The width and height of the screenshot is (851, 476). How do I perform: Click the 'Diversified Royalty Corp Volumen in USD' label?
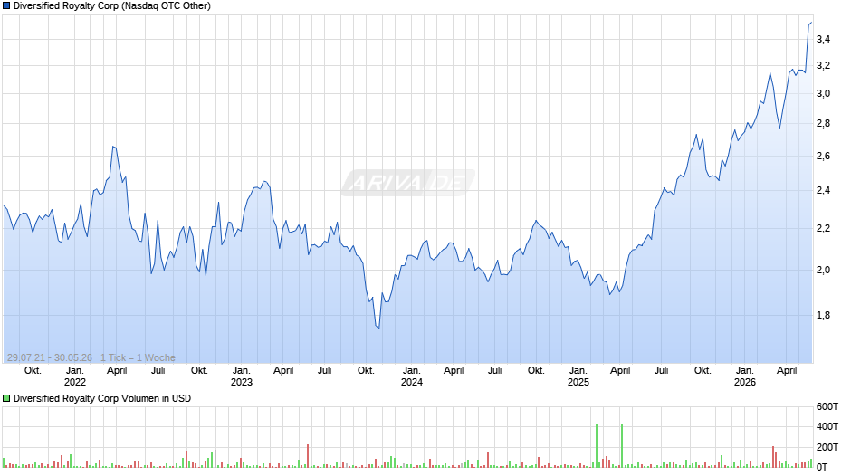click(x=102, y=398)
